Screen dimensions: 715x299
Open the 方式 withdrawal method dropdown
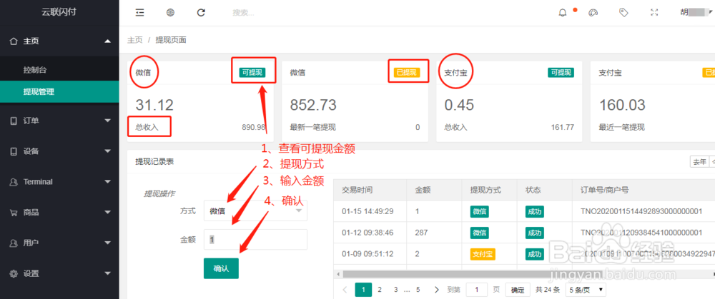255,211
